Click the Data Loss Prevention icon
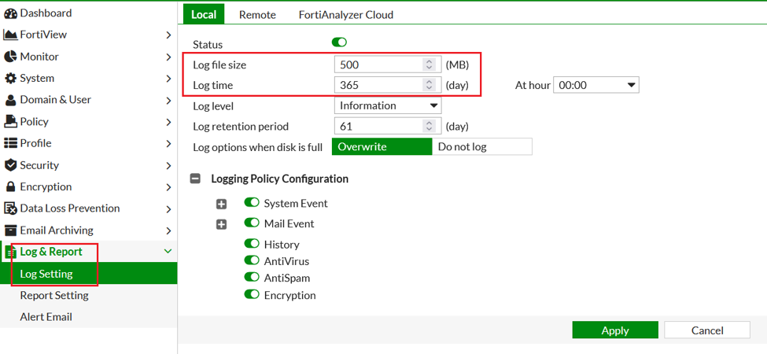The height and width of the screenshot is (354, 767). coord(10,208)
